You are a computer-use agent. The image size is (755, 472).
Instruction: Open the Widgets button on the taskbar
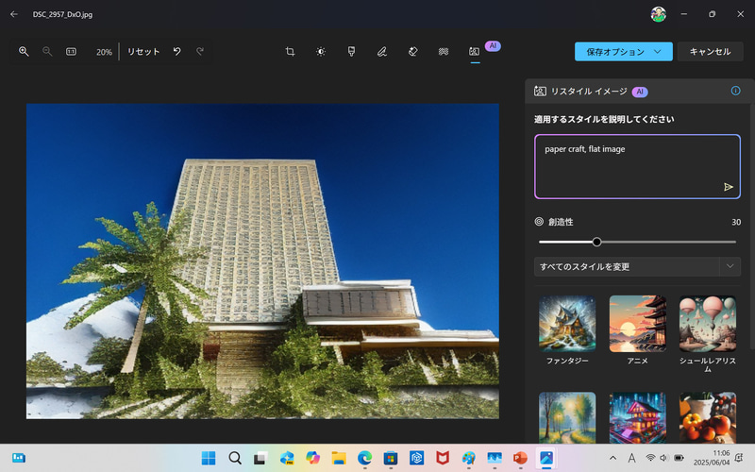tap(19, 458)
